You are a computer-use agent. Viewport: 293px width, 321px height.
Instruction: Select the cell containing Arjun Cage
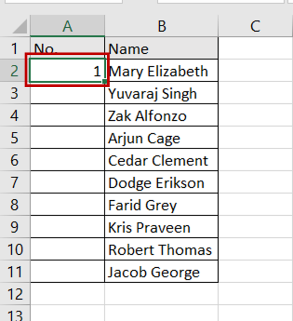point(162,138)
